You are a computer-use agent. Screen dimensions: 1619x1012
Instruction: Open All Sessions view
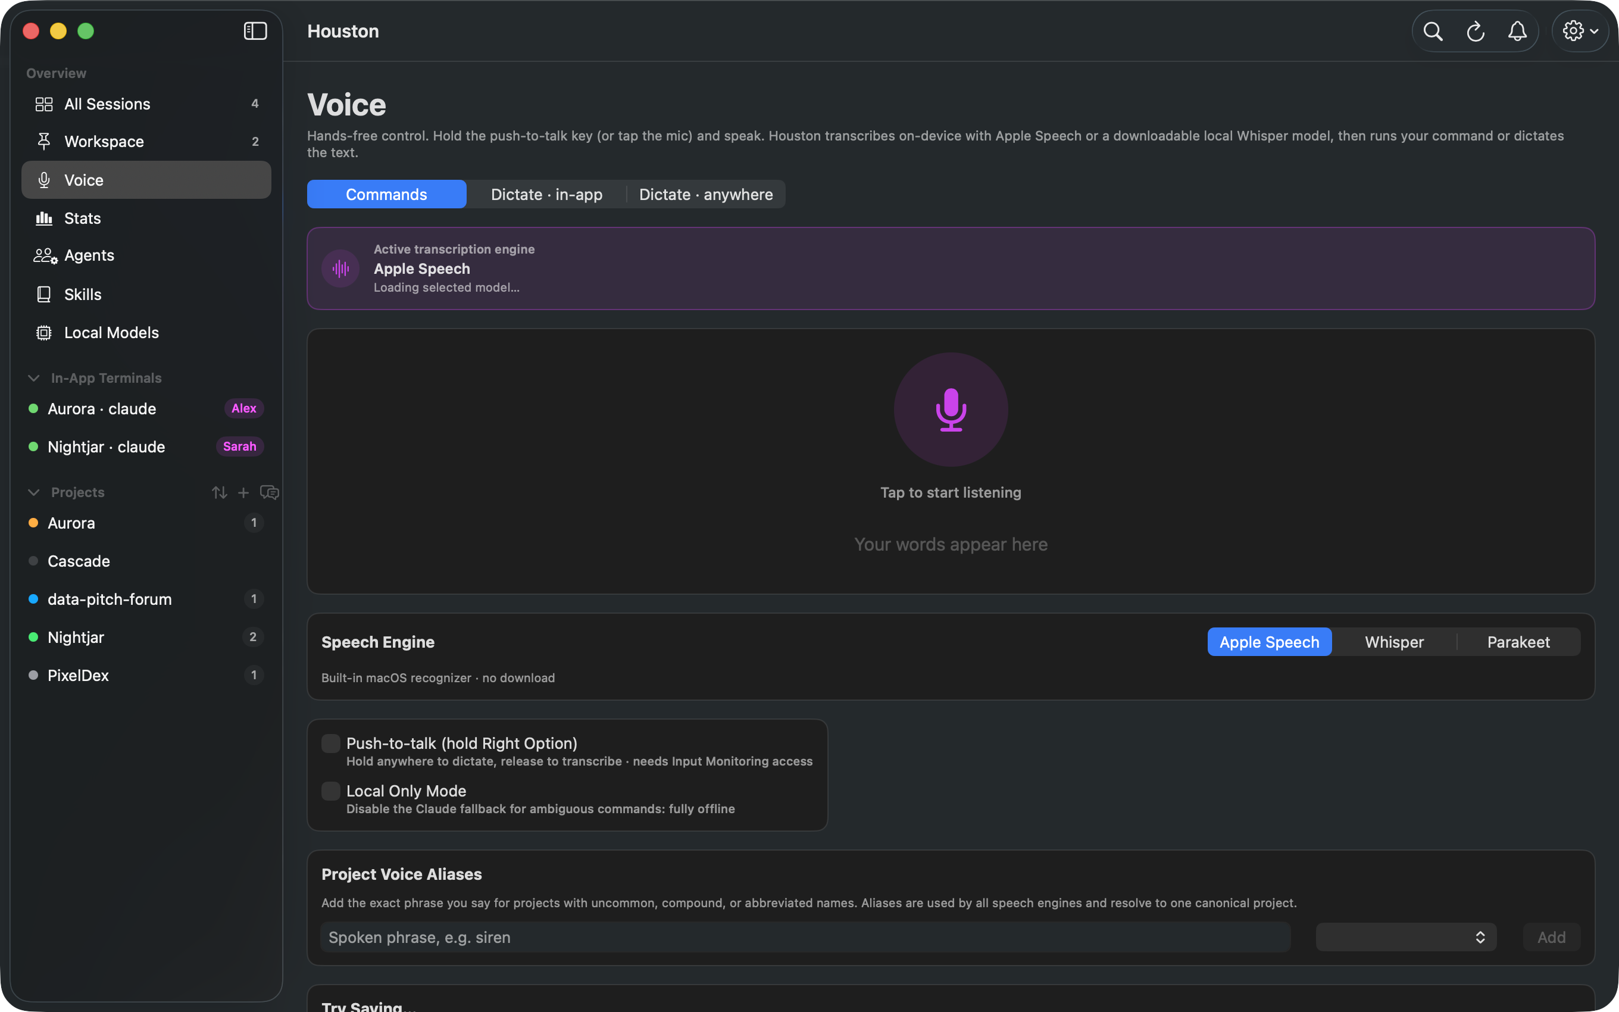pos(146,104)
